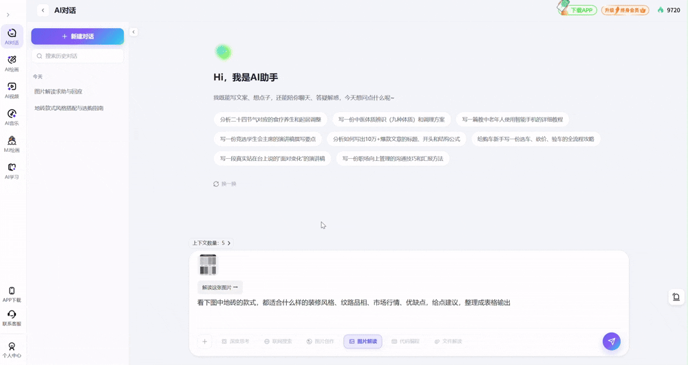Enable 联网搜索 mode
Viewport: 688px width, 365px height.
pyautogui.click(x=278, y=342)
